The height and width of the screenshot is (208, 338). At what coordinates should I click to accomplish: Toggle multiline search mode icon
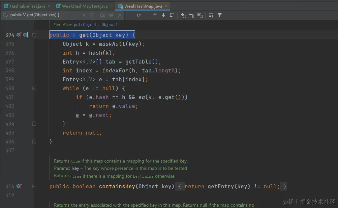(x=211, y=15)
